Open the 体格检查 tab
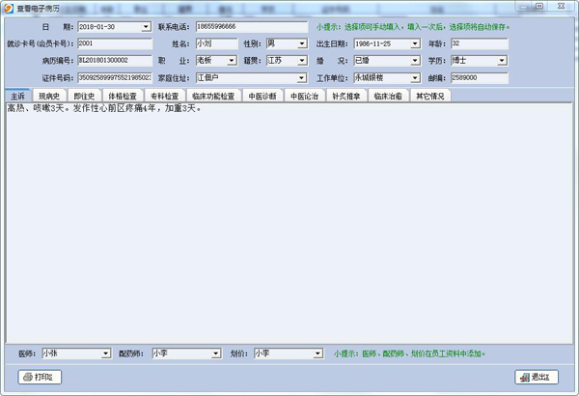The width and height of the screenshot is (579, 396). point(123,97)
